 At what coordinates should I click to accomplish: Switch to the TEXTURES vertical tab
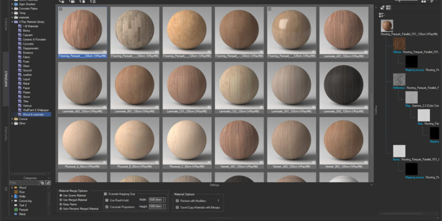pyautogui.click(x=6, y=134)
